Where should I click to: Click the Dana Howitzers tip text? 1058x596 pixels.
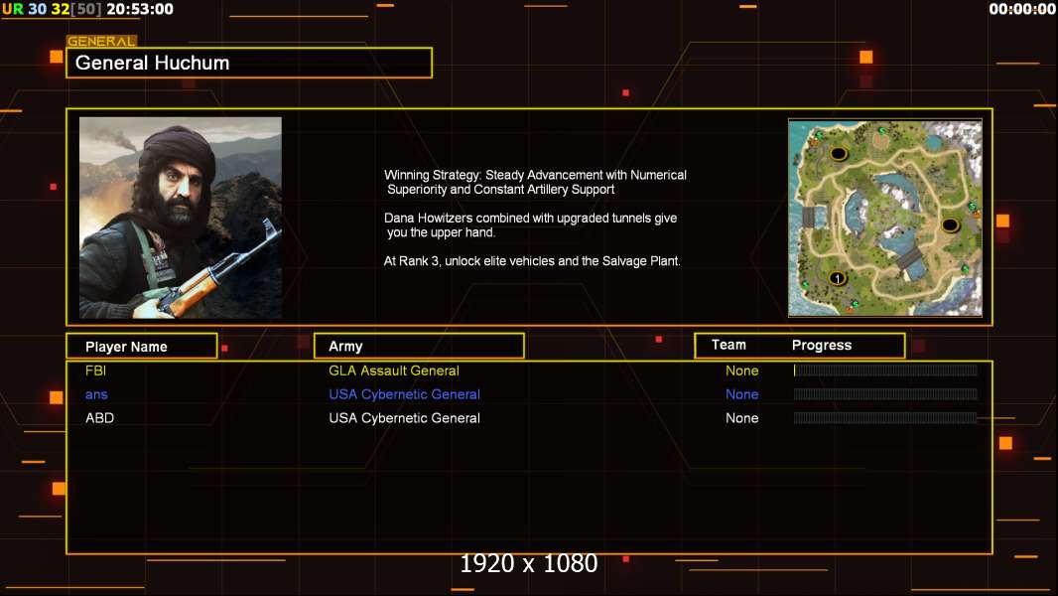click(x=530, y=224)
